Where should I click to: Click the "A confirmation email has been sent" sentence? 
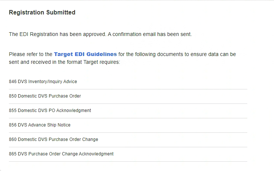coord(150,34)
